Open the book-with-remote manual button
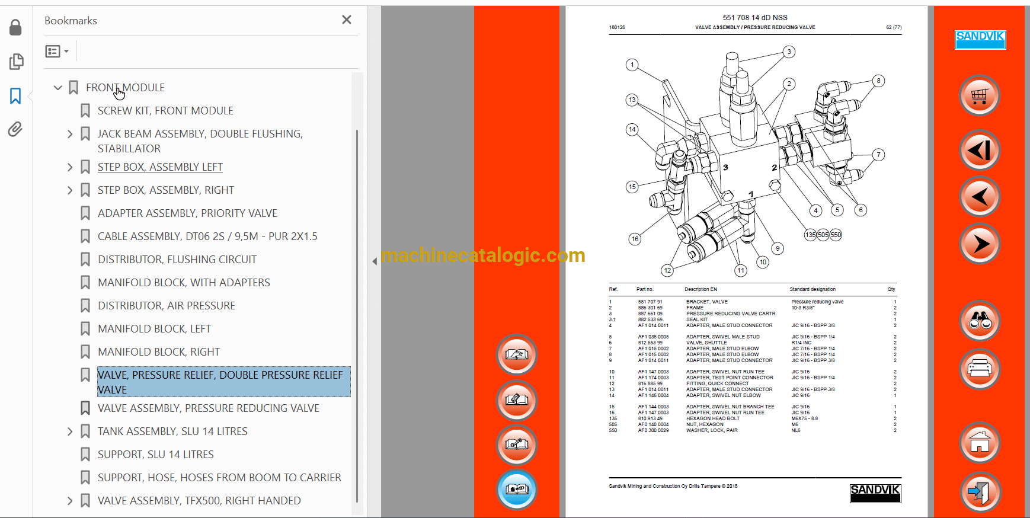This screenshot has height=518, width=1030. (517, 400)
